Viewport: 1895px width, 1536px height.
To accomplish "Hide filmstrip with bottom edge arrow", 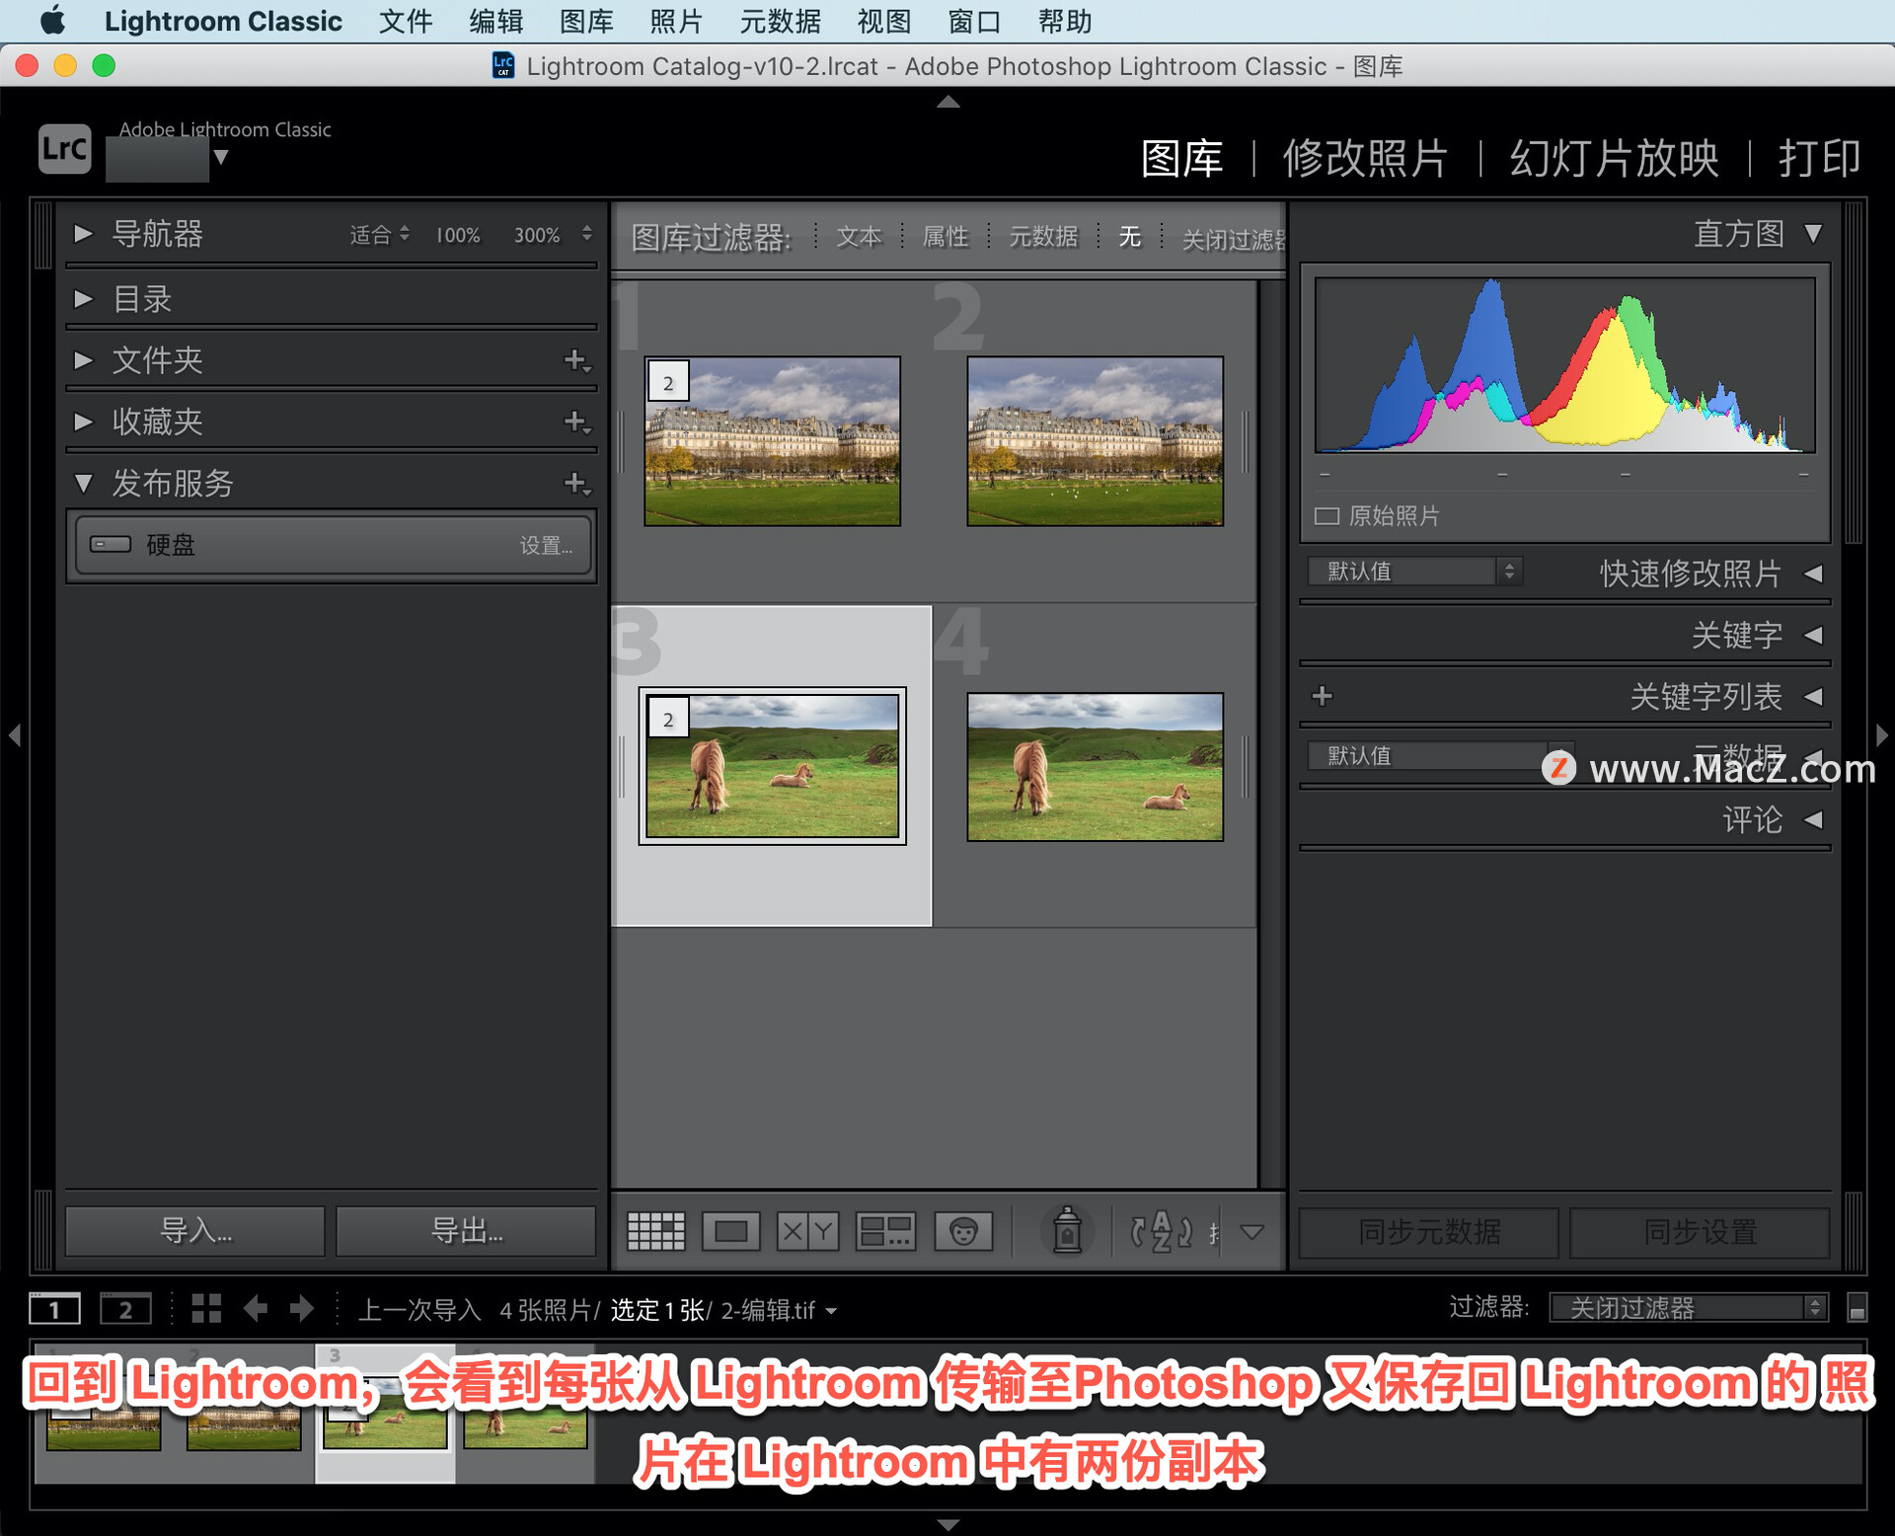I will pyautogui.click(x=947, y=1524).
